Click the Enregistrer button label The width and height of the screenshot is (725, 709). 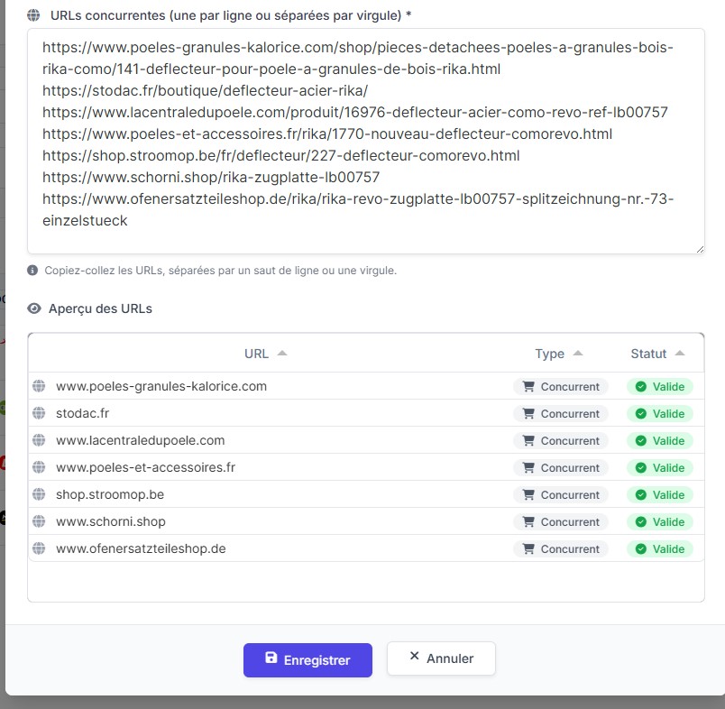[x=317, y=660]
